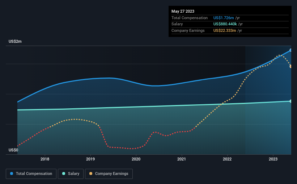297x184 pixels.
Task: Click the US$0 y-axis label
Action: [x=13, y=150]
